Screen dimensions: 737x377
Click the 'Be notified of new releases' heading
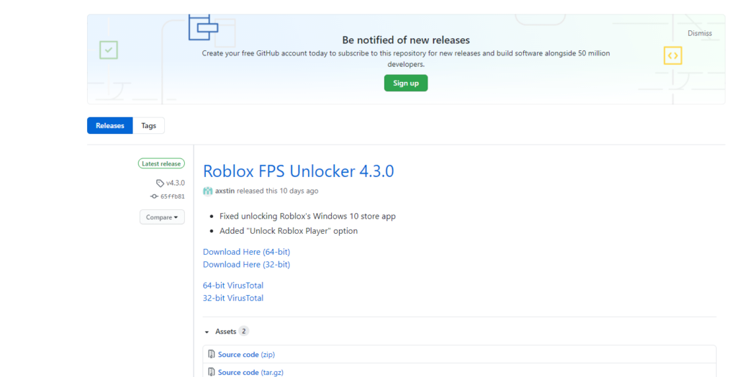(x=406, y=40)
